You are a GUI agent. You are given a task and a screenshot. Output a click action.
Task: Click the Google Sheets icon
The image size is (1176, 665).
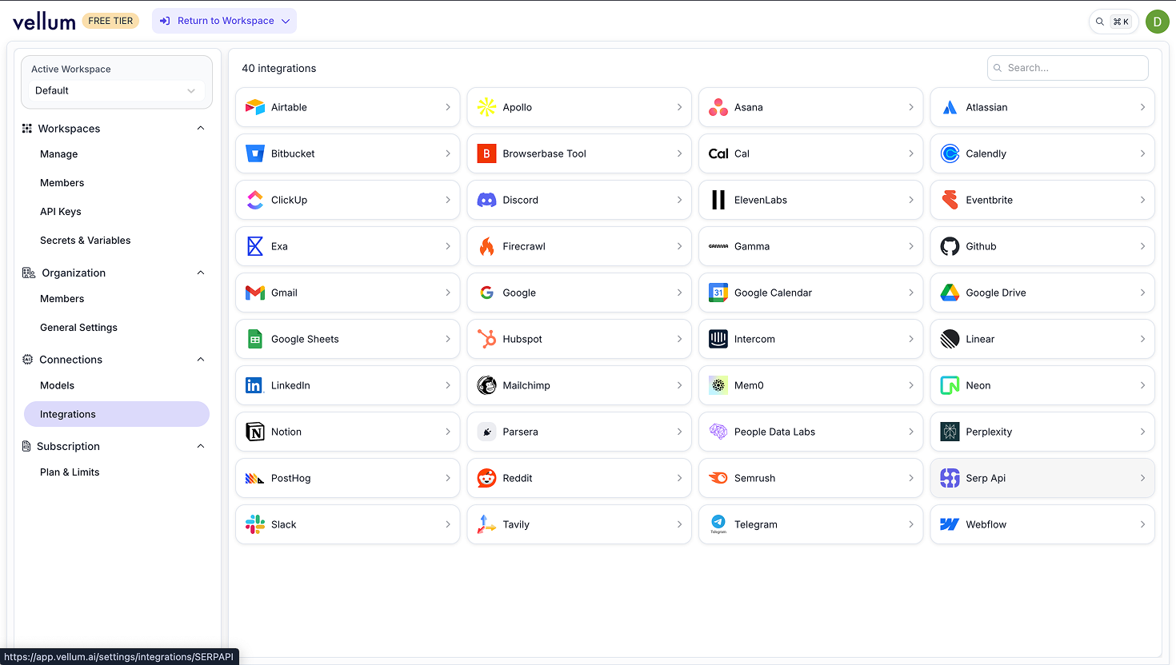tap(255, 339)
